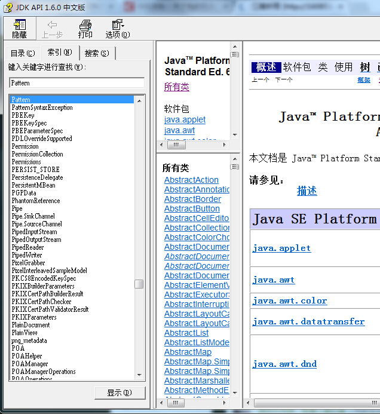The width and height of the screenshot is (380, 414).
Task: Open the AbstractMap class link
Action: [188, 352]
